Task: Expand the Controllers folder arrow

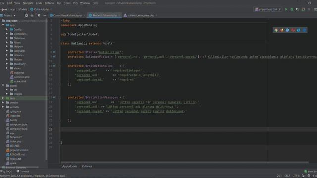Action: (x=7, y=34)
